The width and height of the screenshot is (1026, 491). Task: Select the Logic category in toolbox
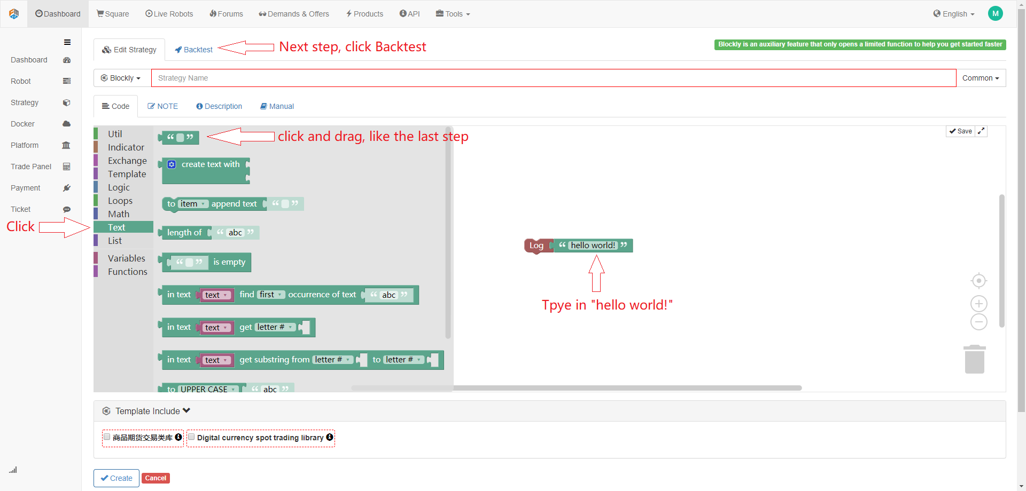coord(123,187)
